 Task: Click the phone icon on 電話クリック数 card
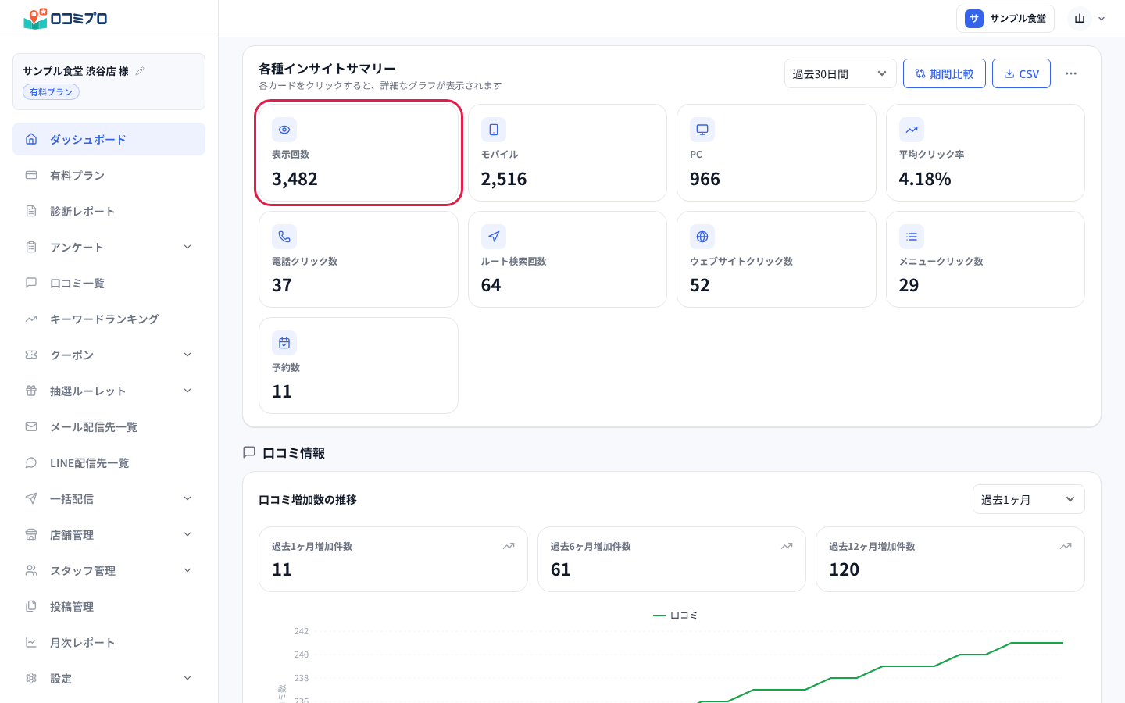(x=284, y=237)
